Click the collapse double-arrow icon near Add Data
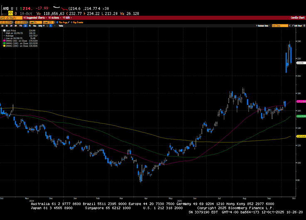The image size is (306, 220). tap(289, 26)
